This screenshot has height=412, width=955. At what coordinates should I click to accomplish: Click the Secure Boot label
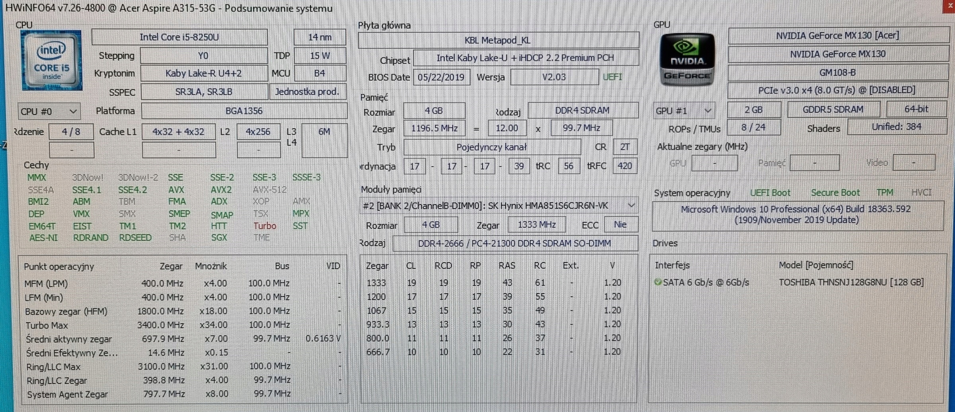click(836, 193)
